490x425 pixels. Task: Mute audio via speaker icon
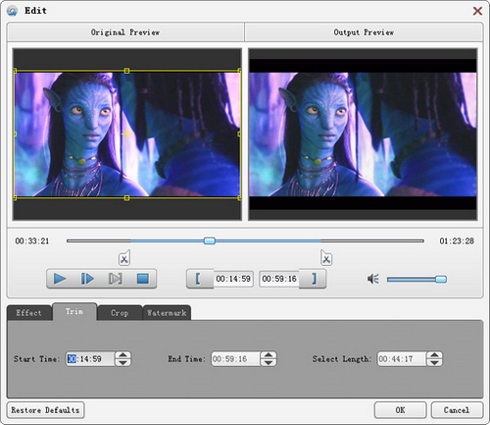point(373,279)
